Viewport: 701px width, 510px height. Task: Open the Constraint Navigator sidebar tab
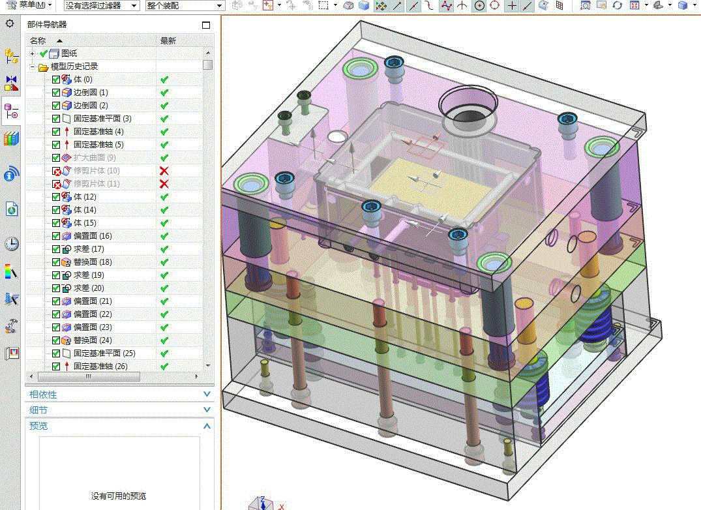[12, 83]
